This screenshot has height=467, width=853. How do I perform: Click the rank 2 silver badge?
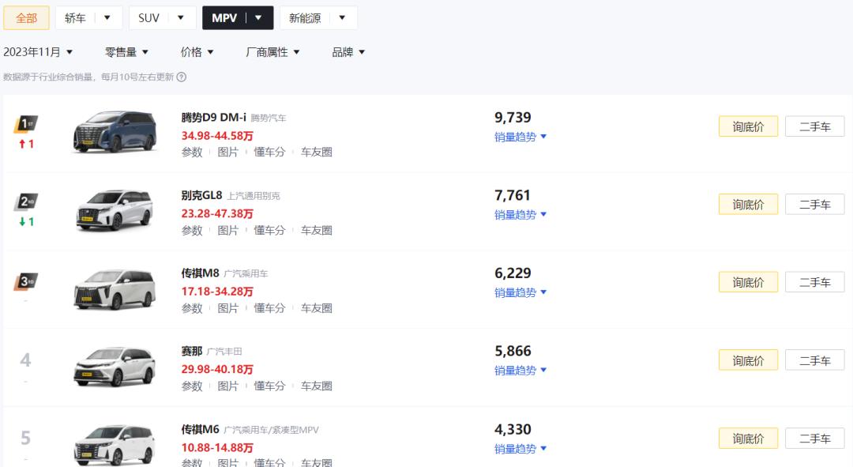point(26,202)
